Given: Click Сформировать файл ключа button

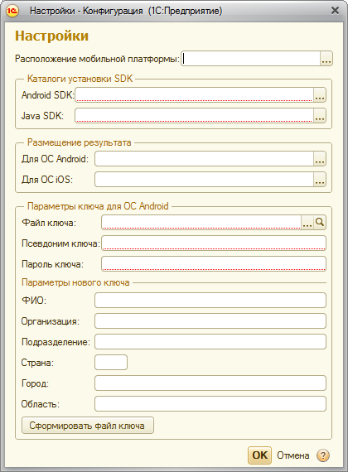Looking at the screenshot, I should tap(88, 426).
